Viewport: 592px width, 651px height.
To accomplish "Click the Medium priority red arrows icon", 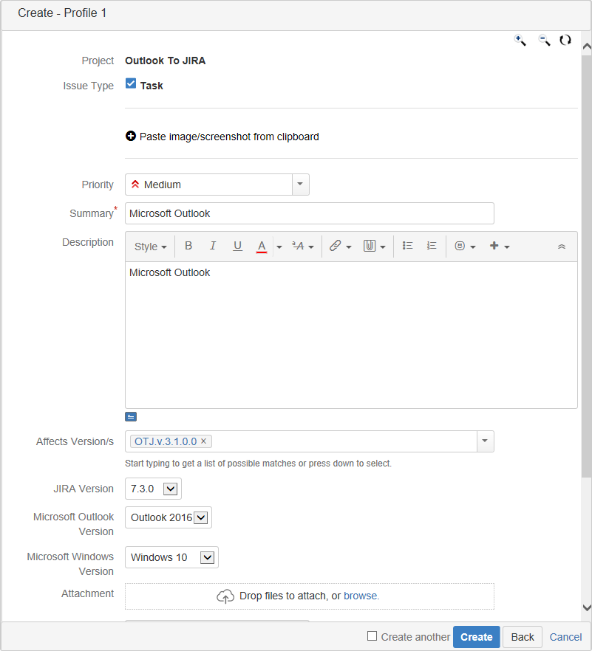I will click(135, 185).
